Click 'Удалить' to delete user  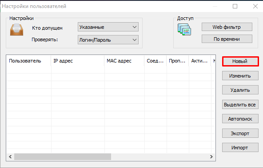240,90
